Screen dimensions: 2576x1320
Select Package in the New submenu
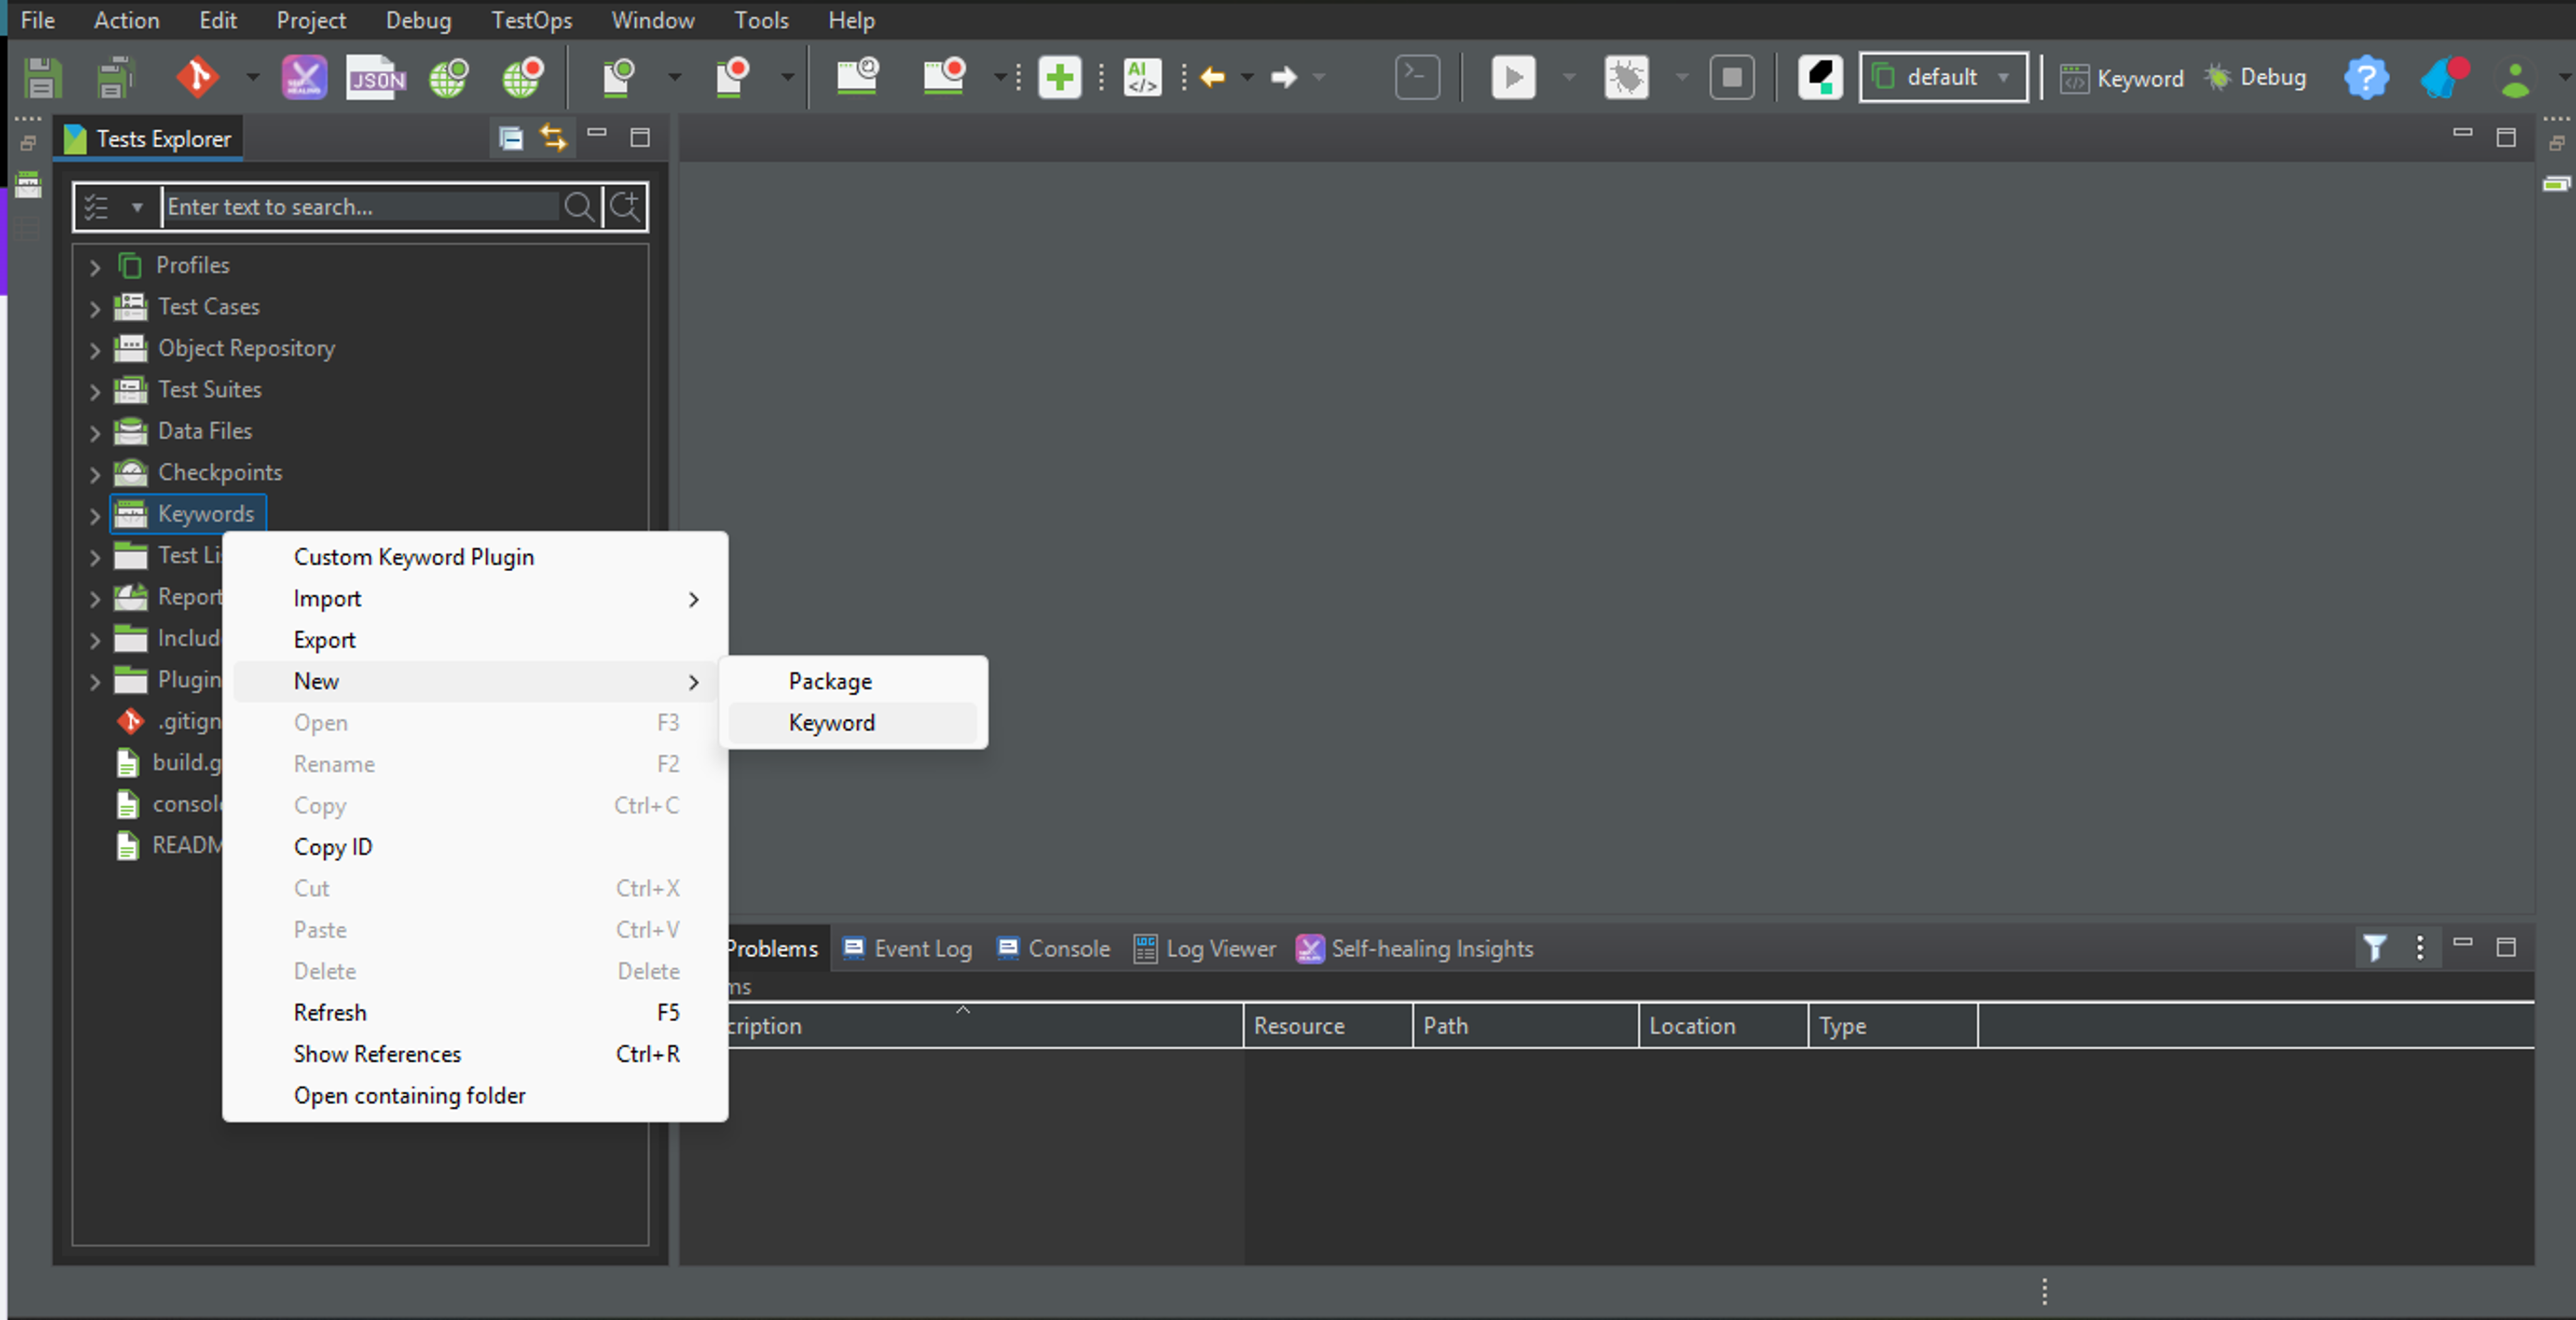coord(830,681)
